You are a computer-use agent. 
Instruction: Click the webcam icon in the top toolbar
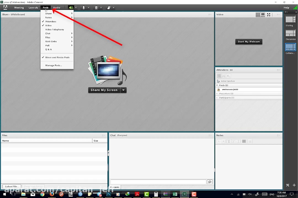click(x=96, y=7)
